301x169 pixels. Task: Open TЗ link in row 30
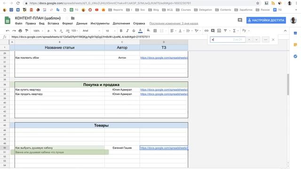(x=164, y=58)
